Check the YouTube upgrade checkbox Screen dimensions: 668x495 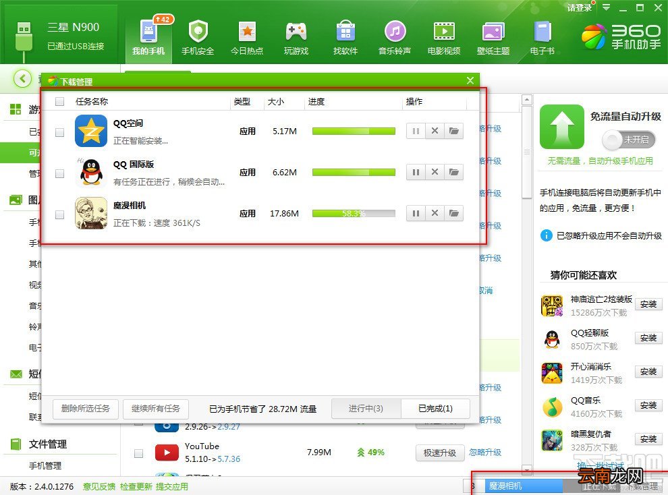click(x=138, y=454)
